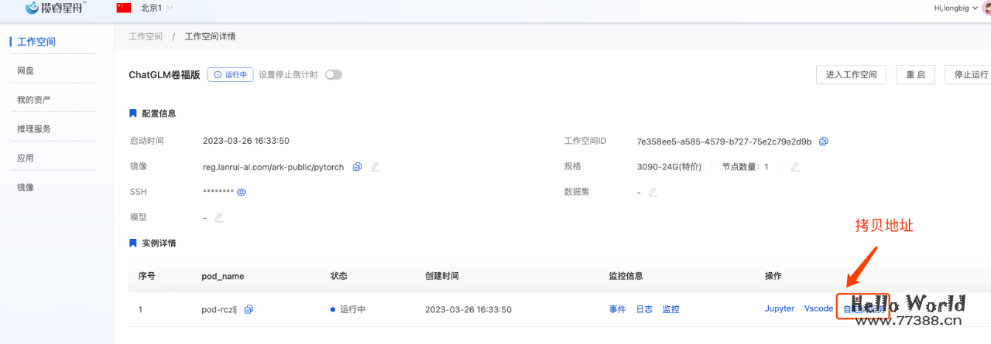Open the Hi,longbig user menu

(956, 8)
